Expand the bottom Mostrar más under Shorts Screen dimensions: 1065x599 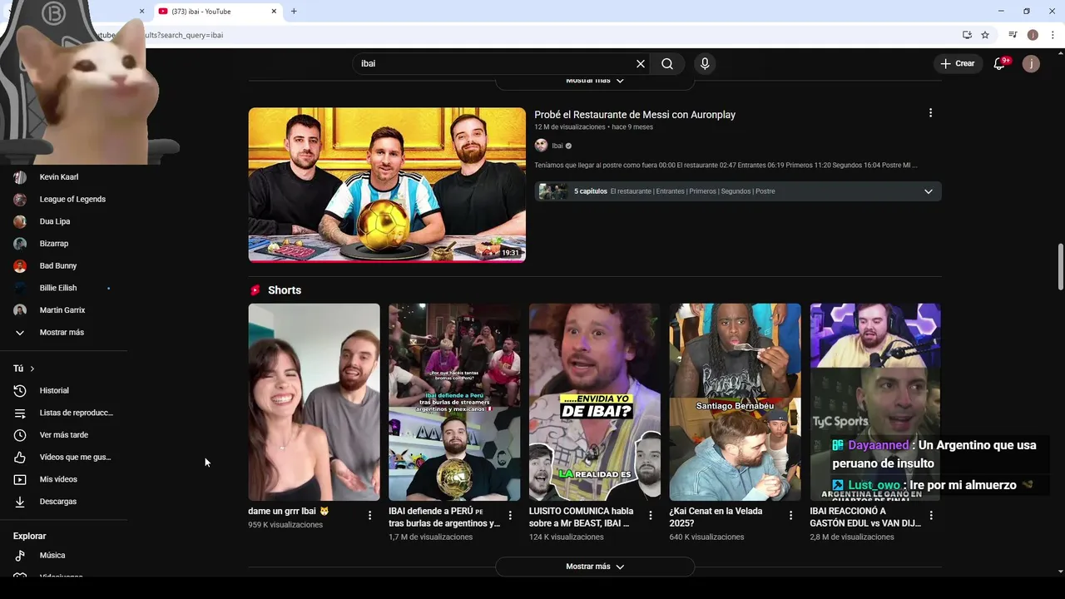point(595,567)
